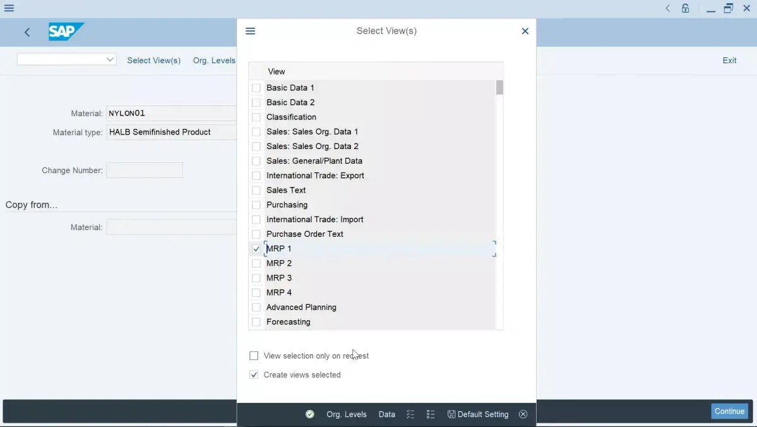This screenshot has height=427, width=757.
Task: Click the view list scrollbar thumb
Action: 499,87
